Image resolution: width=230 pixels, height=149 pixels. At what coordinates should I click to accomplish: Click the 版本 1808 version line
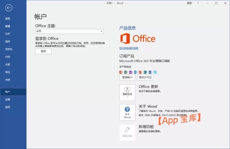tap(163, 115)
